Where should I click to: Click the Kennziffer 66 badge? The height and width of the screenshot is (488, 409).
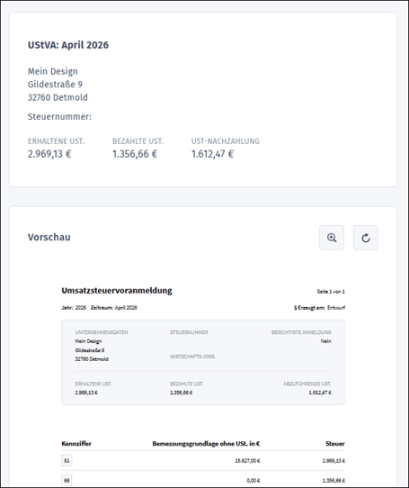tap(67, 481)
